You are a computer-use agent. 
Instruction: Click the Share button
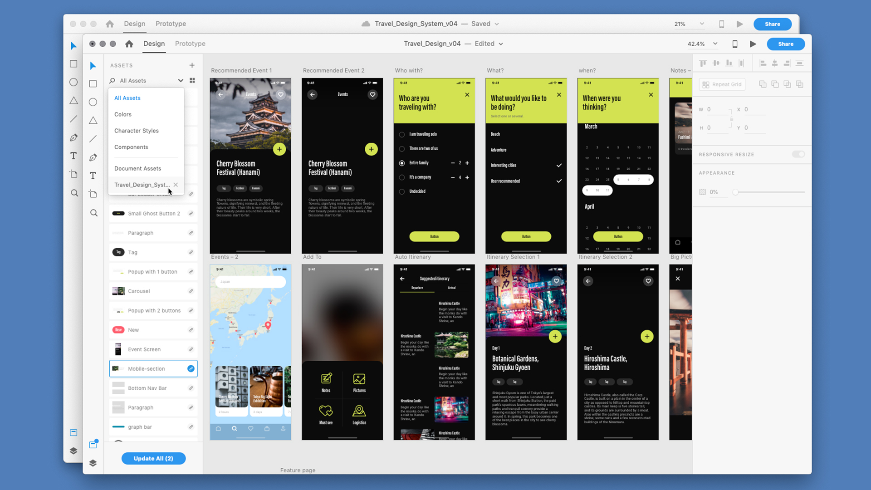coord(785,43)
